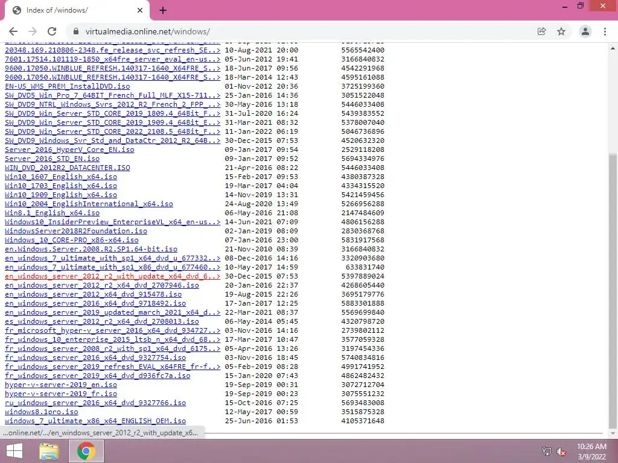Click en_windows_7_ultimate_with_sp1_x64 link
The width and height of the screenshot is (618, 463).
[113, 258]
